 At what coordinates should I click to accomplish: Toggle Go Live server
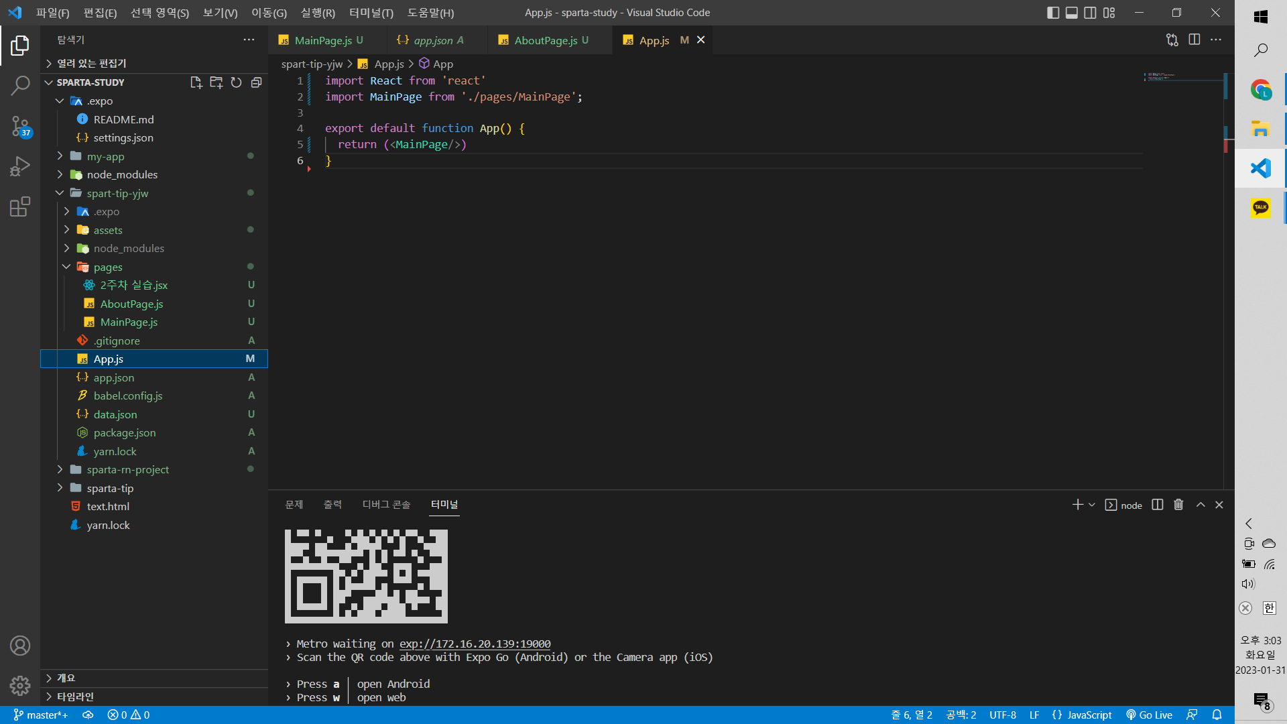[x=1150, y=715]
